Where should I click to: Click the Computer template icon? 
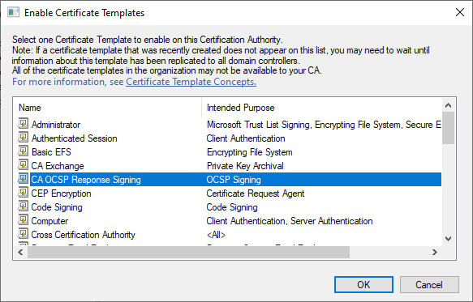click(x=23, y=220)
